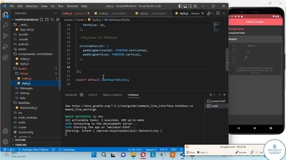
Task: Click Packager React Native in status bar
Action: [x=34, y=150]
